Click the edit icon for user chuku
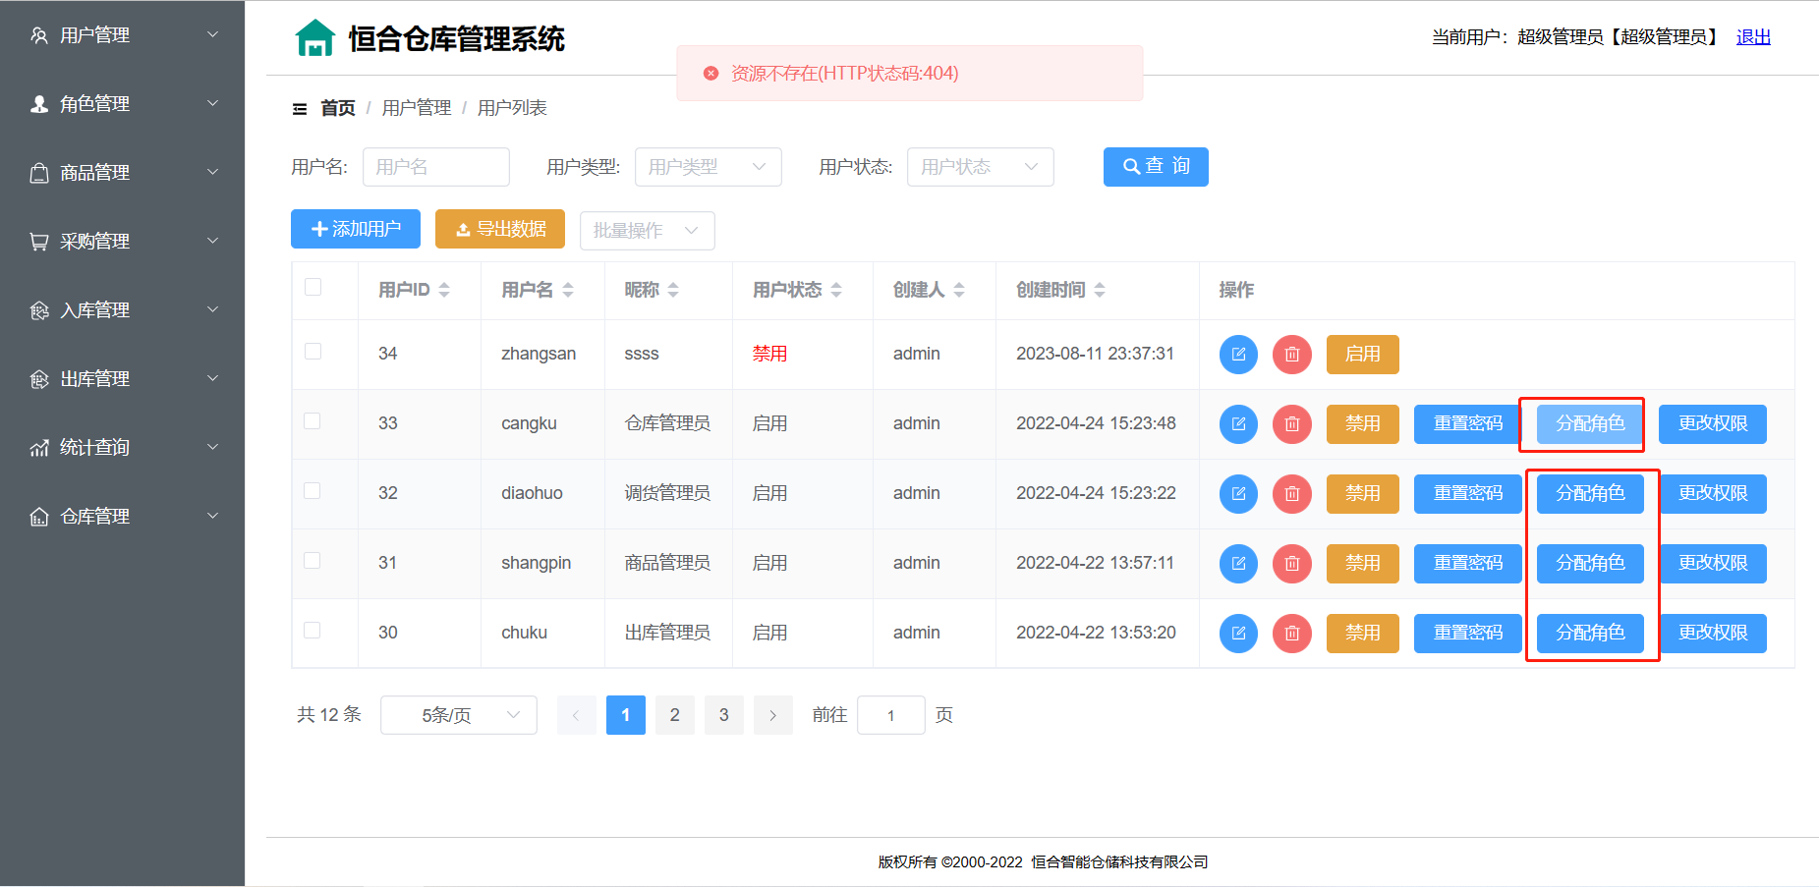 click(1238, 634)
